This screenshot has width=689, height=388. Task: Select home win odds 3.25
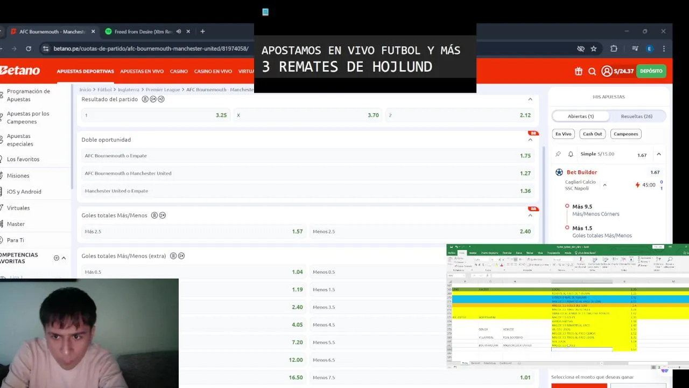pyautogui.click(x=156, y=115)
